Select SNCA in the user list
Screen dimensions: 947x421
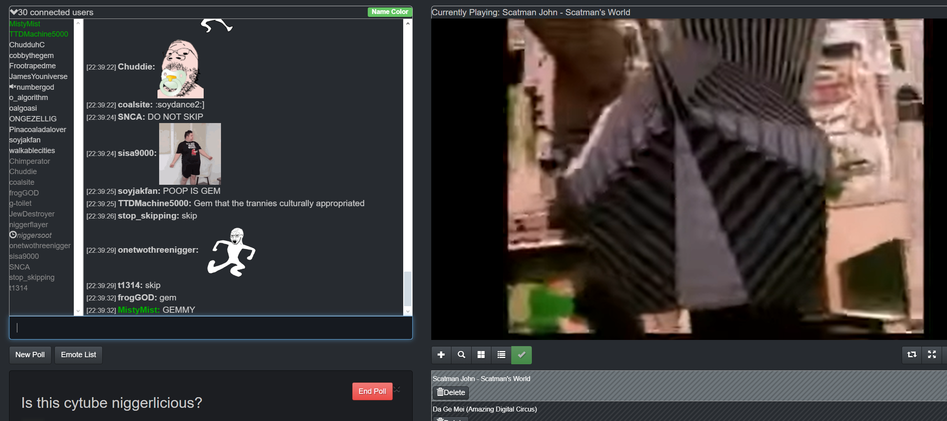(19, 267)
